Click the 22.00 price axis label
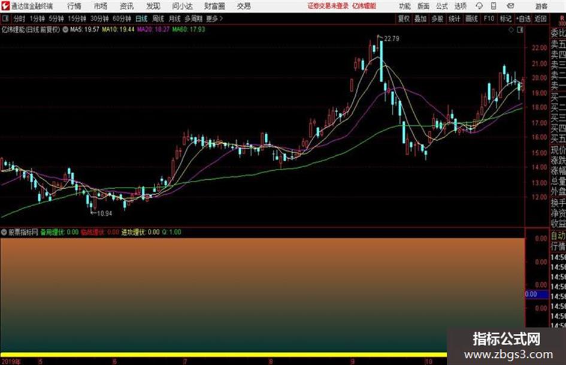This screenshot has width=566, height=365. coord(539,48)
